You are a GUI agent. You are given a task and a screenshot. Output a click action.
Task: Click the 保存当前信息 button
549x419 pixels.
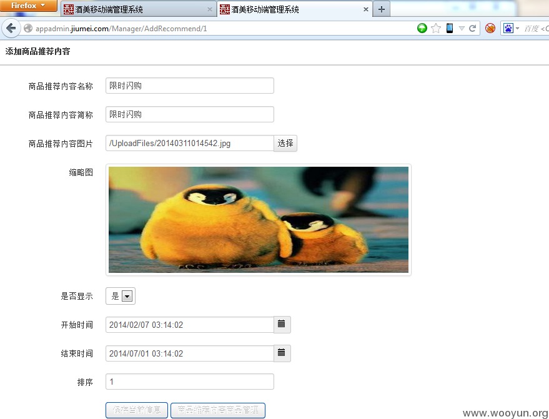point(137,410)
